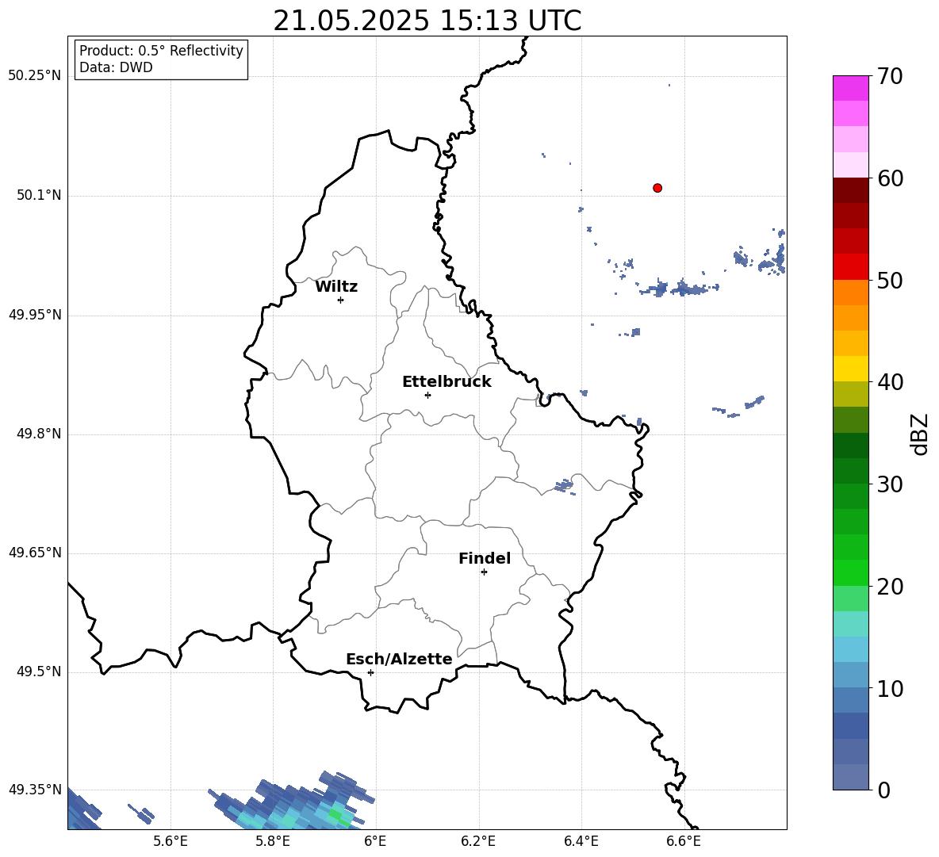This screenshot has height=857, width=939.
Task: Click the 49.95°N latitude label
Action: [x=35, y=315]
